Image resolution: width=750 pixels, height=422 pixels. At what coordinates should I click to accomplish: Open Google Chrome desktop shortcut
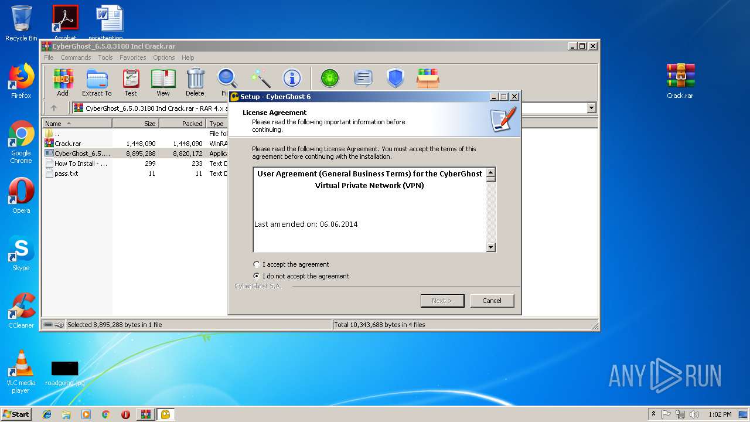coord(21,142)
